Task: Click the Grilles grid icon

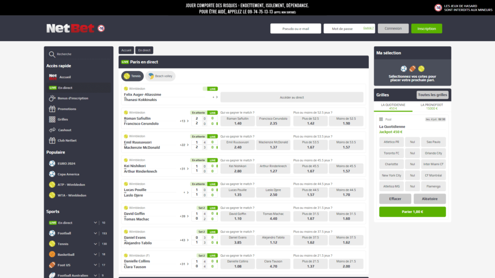Action: [52, 120]
